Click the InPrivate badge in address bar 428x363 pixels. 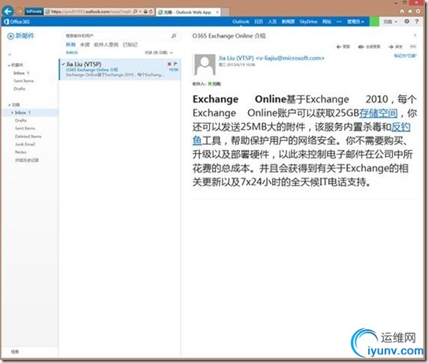[x=34, y=11]
